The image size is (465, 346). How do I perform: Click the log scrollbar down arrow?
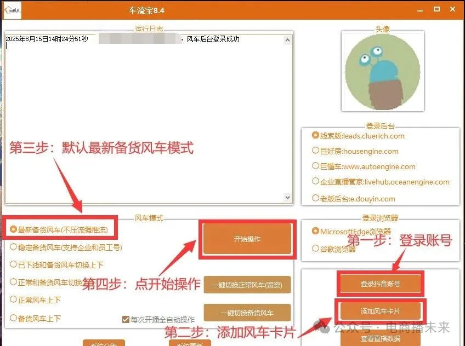point(287,198)
